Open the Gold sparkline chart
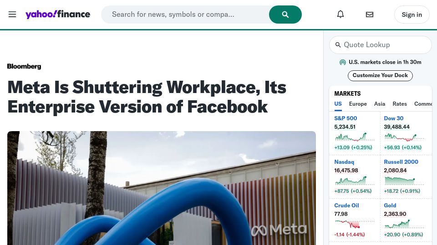Screen dimensions: 437x245 point(404,224)
